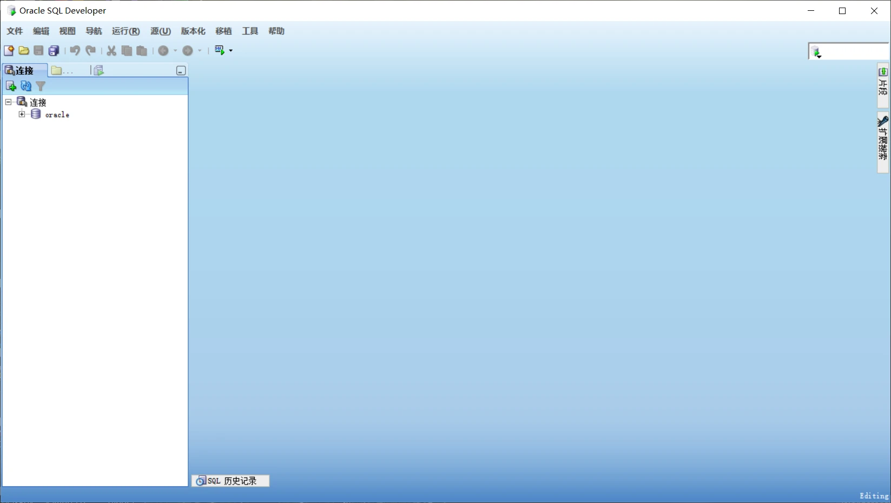Open the 文件 menu
The height and width of the screenshot is (503, 891).
click(15, 31)
